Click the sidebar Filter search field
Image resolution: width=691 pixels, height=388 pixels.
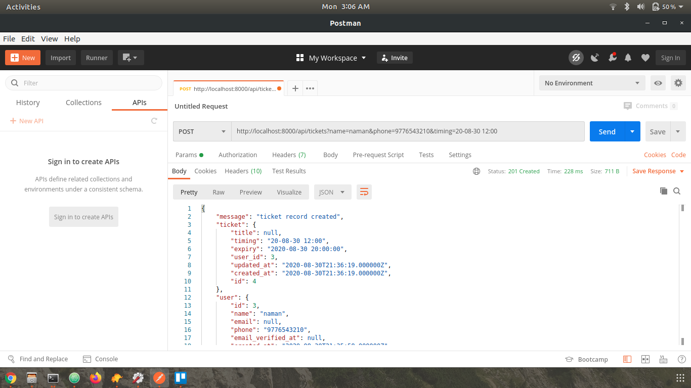83,83
